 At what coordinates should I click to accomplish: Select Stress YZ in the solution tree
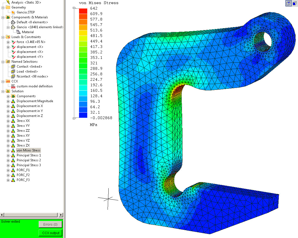23,140
